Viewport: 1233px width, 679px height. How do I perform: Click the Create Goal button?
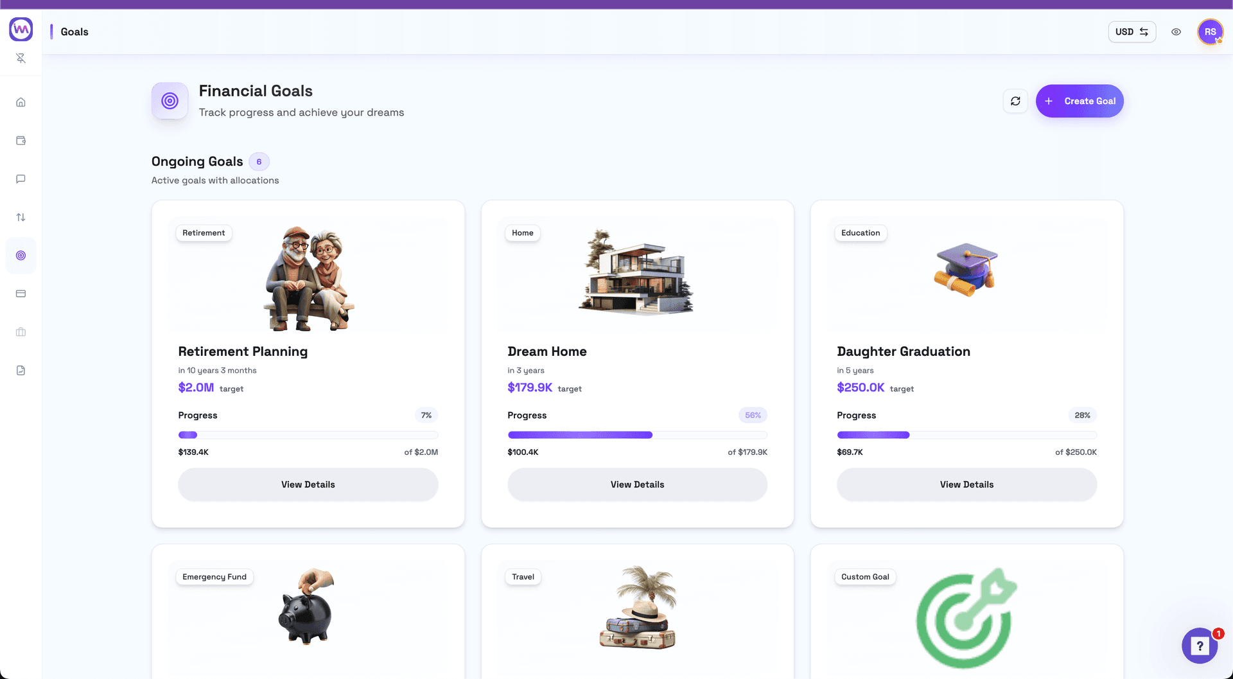[1080, 101]
